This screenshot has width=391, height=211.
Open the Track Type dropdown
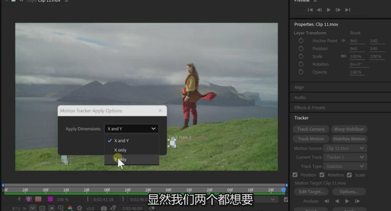tap(345, 167)
